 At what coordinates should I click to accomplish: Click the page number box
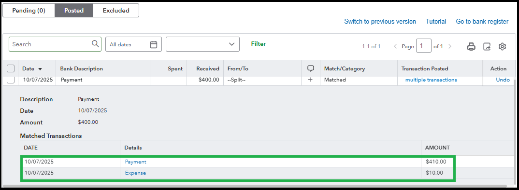pyautogui.click(x=424, y=46)
